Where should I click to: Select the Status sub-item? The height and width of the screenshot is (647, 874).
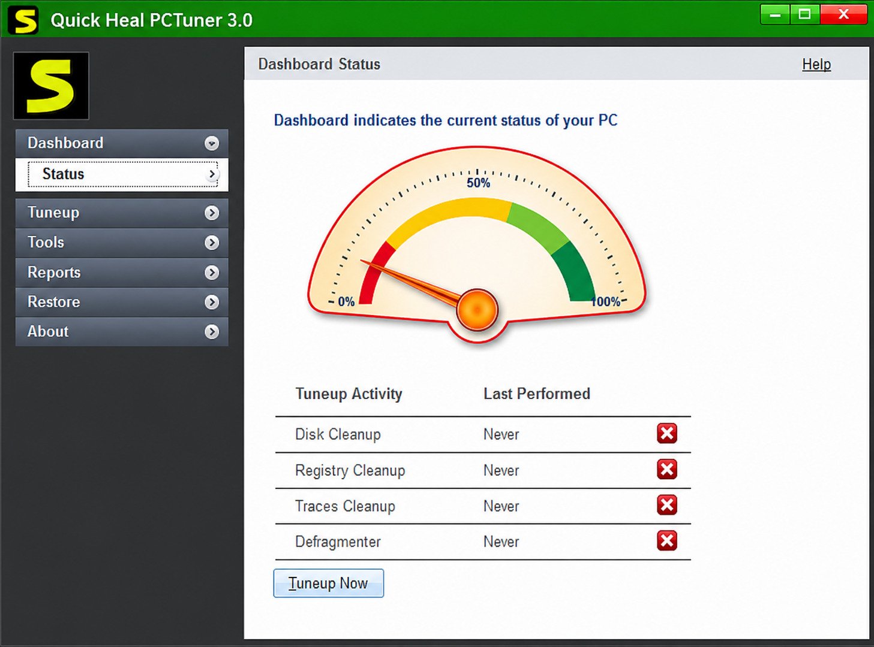point(122,174)
